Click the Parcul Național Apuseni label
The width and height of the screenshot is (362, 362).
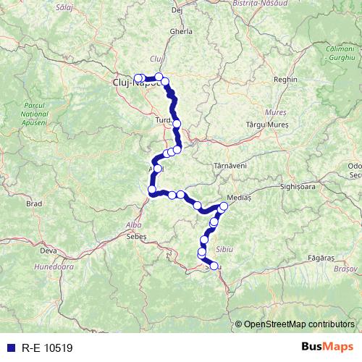(34, 114)
